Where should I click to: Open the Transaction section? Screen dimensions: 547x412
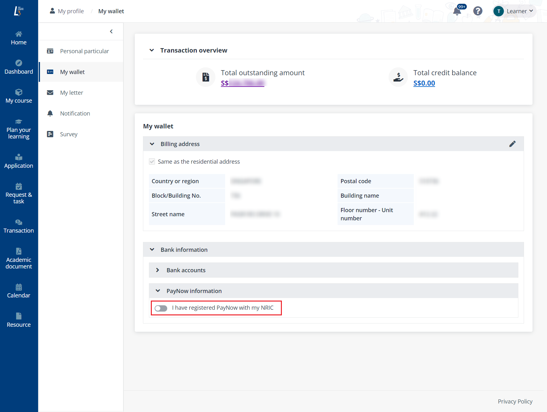click(x=19, y=226)
